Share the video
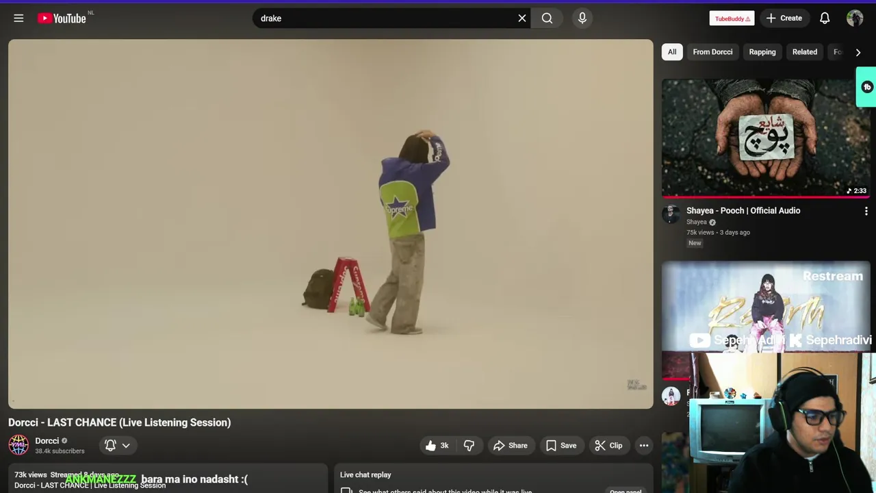This screenshot has height=493, width=876. [x=511, y=446]
